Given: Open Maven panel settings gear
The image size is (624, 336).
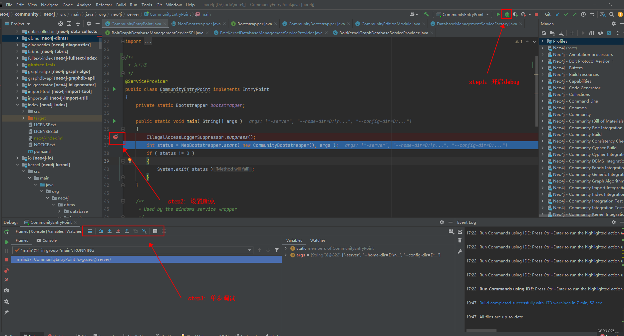Looking at the screenshot, I should pyautogui.click(x=614, y=24).
